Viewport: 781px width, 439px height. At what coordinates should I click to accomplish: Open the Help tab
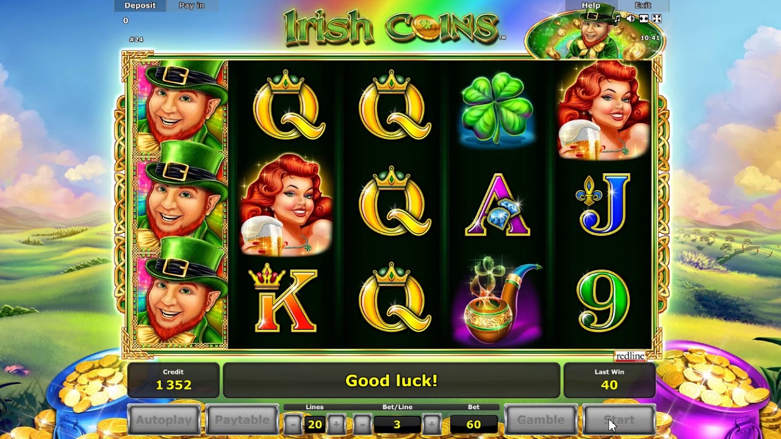[x=591, y=5]
